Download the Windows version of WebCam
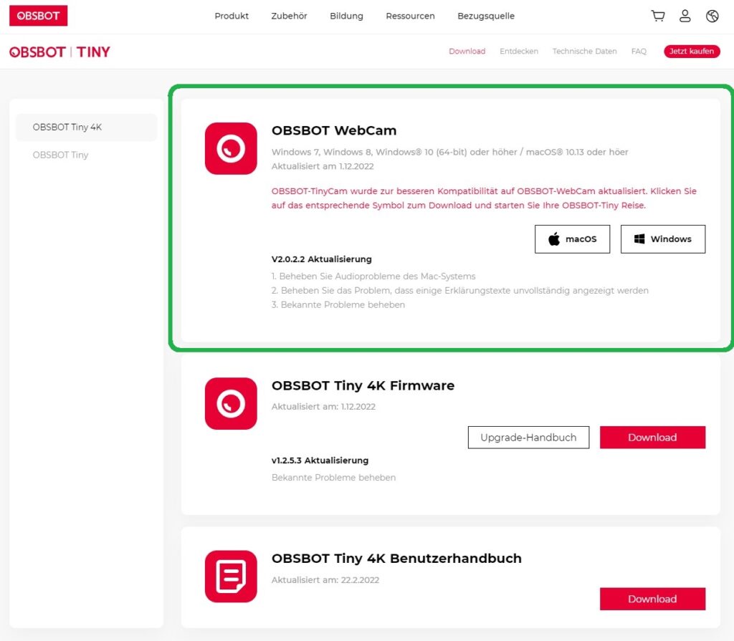Image resolution: width=734 pixels, height=641 pixels. tap(663, 239)
